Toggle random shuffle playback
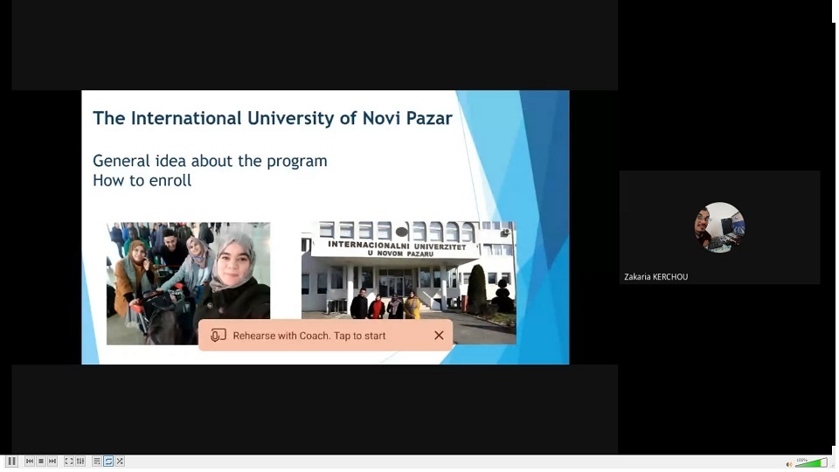The image size is (839, 472). (x=120, y=462)
